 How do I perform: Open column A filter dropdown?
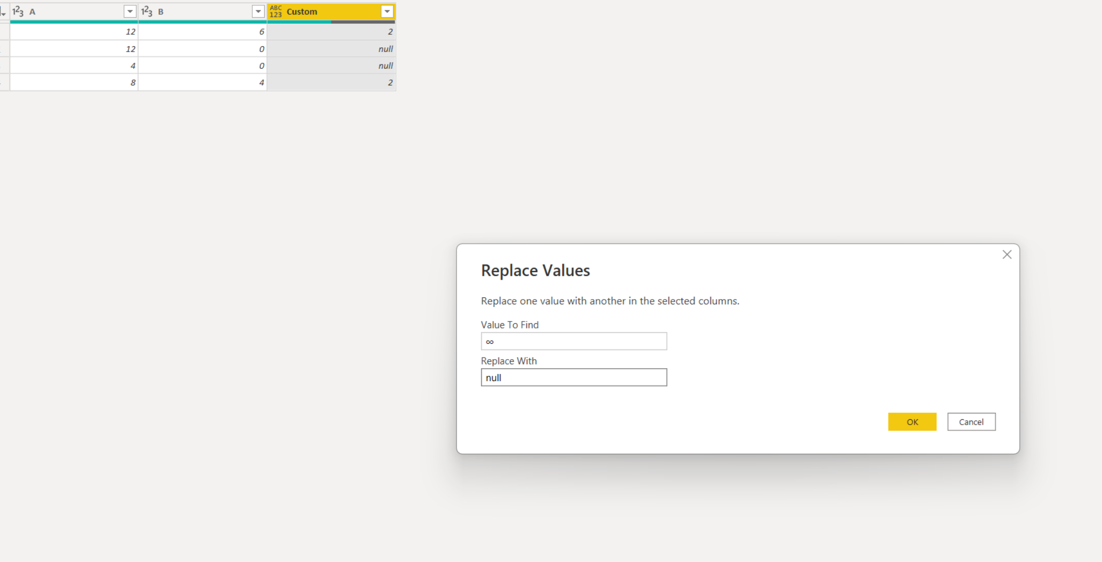[x=130, y=11]
